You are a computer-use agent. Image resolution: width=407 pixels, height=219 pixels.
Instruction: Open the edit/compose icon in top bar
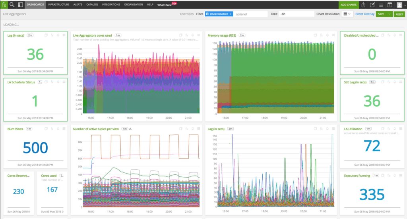[x=372, y=5]
